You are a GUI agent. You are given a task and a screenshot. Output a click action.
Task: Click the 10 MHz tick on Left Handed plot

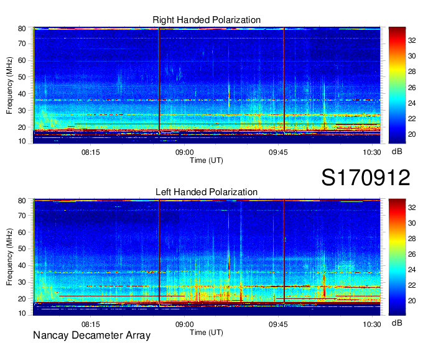(22, 313)
